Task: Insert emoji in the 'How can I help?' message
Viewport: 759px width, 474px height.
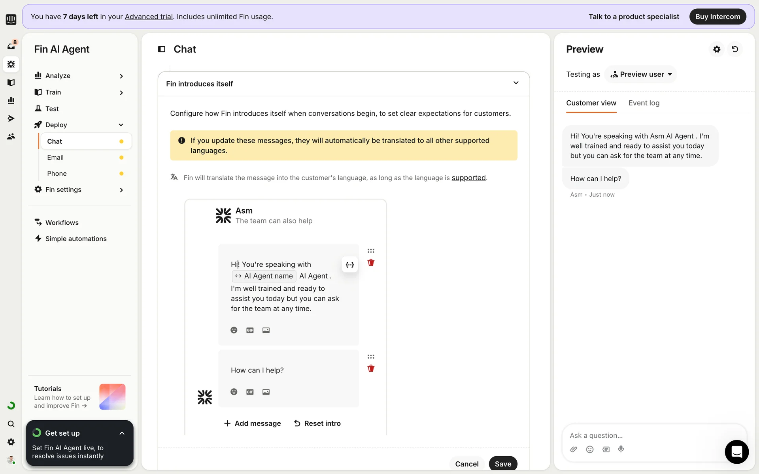Action: coord(234,392)
